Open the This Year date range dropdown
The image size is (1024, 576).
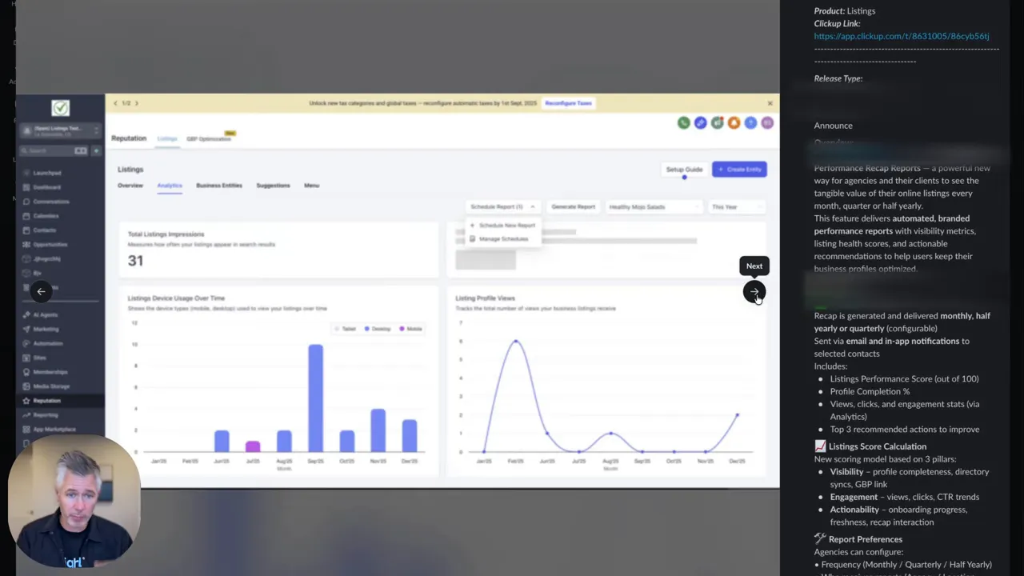point(734,206)
